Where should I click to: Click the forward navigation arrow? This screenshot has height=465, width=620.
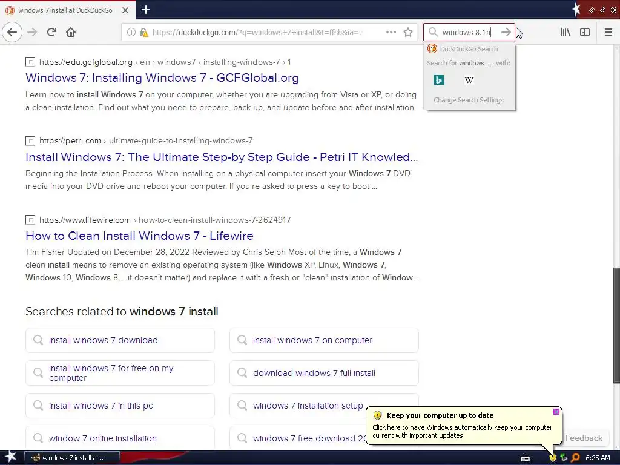tap(32, 32)
